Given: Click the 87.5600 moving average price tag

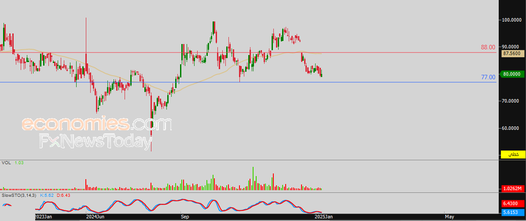Looking at the screenshot, I should (512, 53).
